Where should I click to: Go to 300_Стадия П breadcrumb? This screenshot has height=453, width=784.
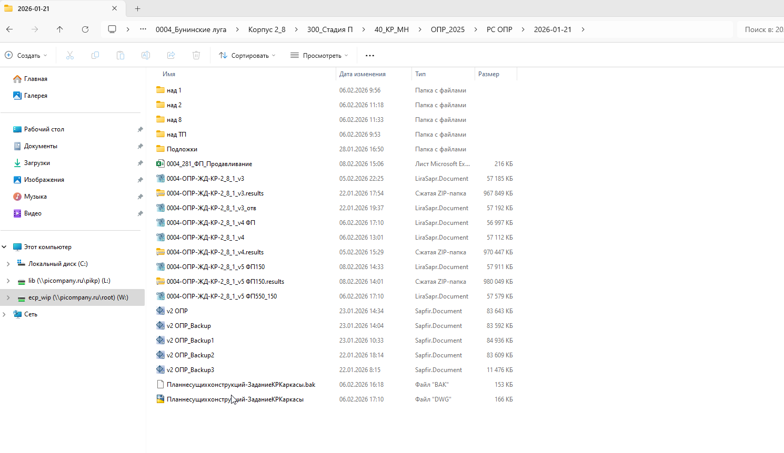(x=330, y=29)
